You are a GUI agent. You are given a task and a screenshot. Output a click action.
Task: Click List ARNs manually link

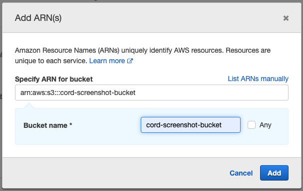tap(258, 79)
